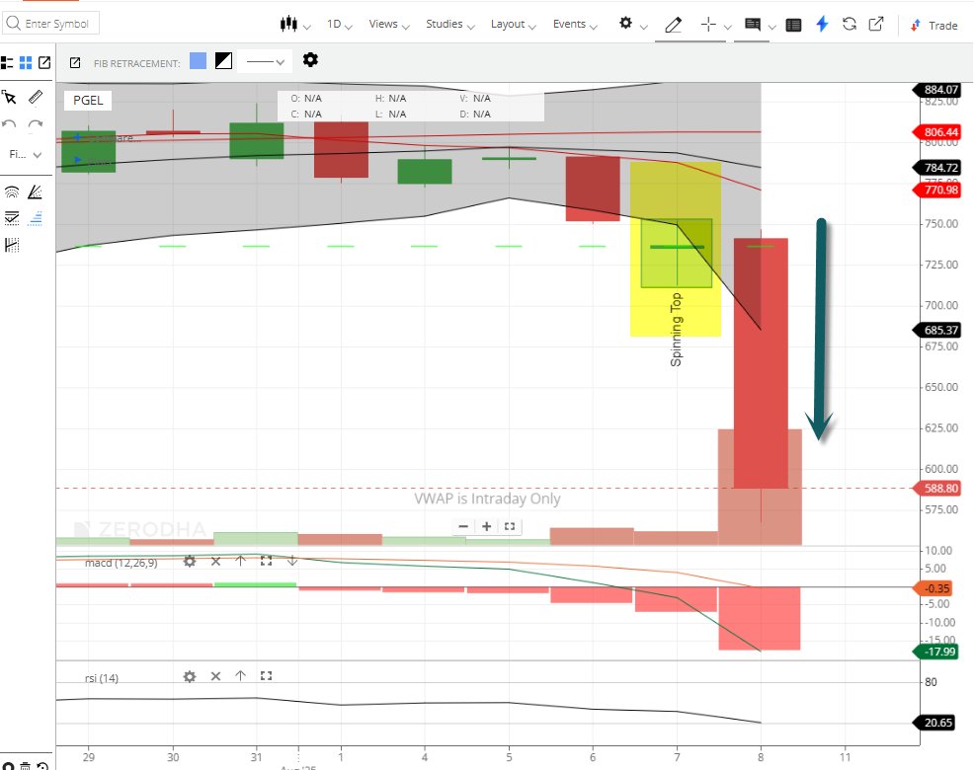Move the MACD panel down

point(292,562)
